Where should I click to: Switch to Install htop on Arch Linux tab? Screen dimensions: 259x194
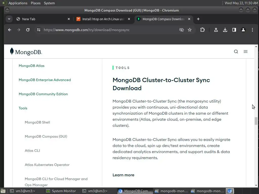pos(103,19)
